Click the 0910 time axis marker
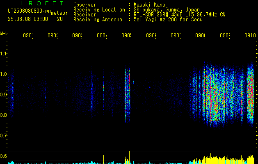Image resolution: width=258 pixels, height=164 pixels. 250,35
